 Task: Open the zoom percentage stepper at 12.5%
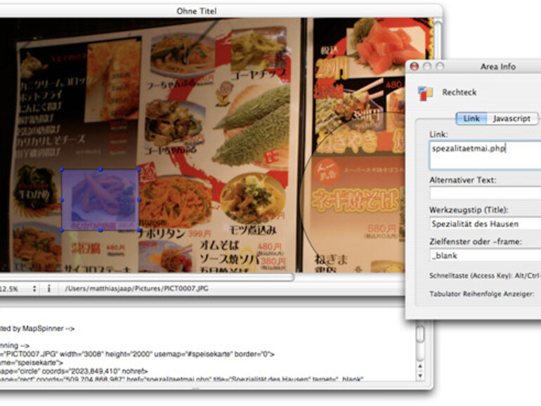click(34, 289)
